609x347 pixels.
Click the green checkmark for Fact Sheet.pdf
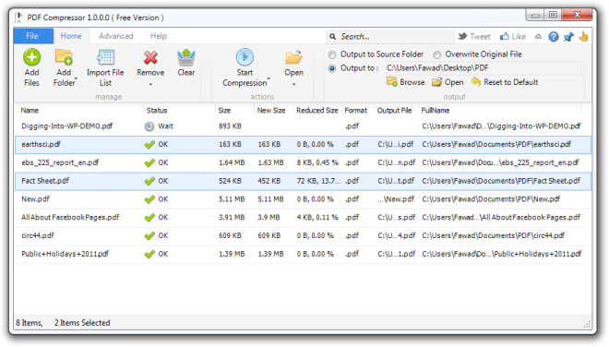click(149, 181)
